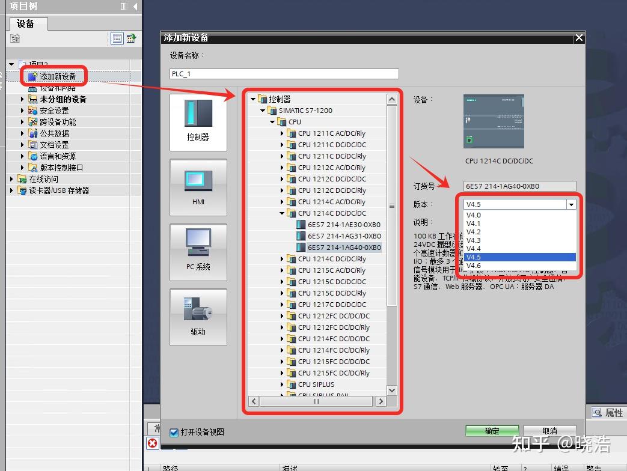
Task: Click the 版本控制接口 tree icon
Action: click(x=33, y=168)
